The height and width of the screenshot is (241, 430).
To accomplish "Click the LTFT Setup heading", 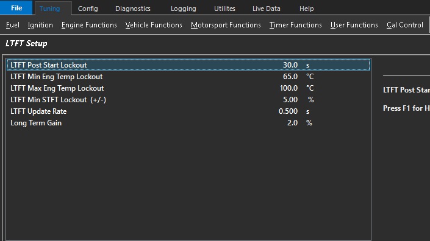I will [x=26, y=43].
